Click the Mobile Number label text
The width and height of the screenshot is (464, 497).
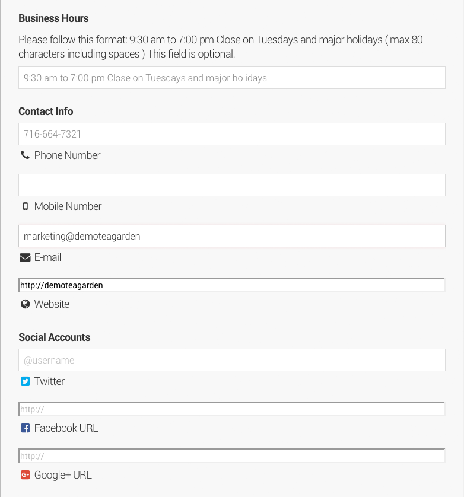tap(68, 206)
